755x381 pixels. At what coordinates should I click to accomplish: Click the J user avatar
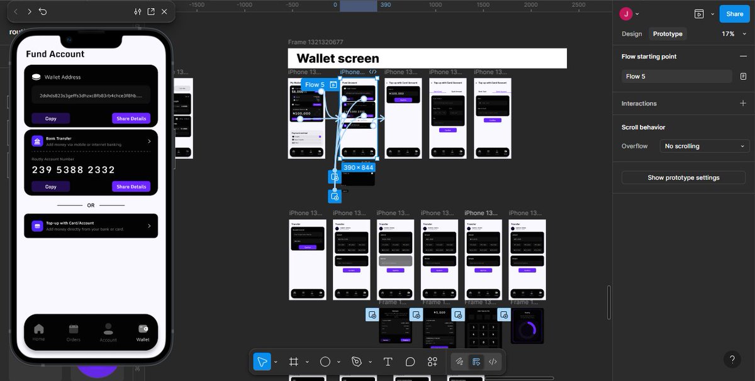pyautogui.click(x=625, y=14)
